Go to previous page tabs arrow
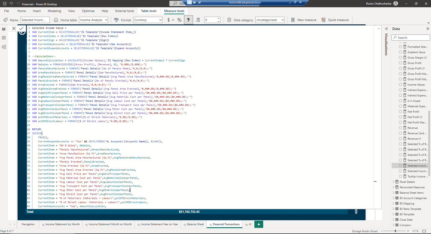This screenshot has height=234, width=431. (10, 224)
